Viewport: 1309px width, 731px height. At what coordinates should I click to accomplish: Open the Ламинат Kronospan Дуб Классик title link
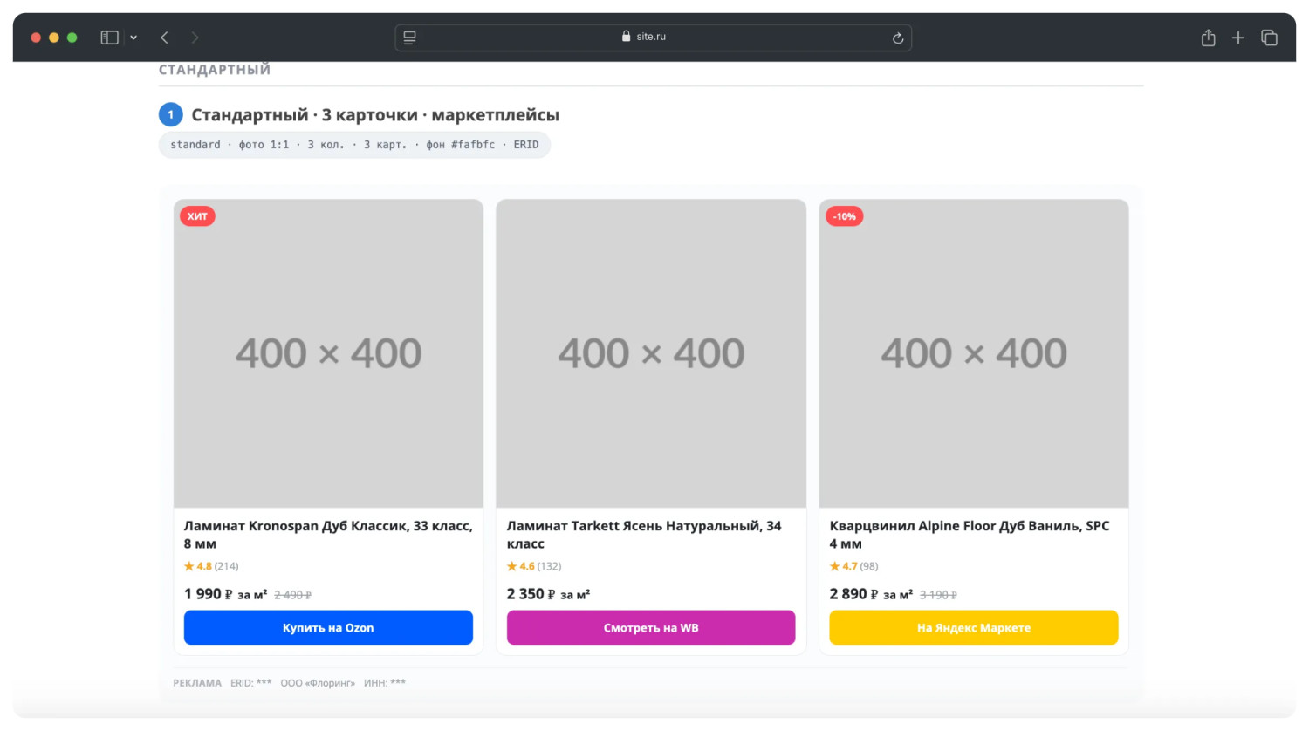[x=328, y=535]
